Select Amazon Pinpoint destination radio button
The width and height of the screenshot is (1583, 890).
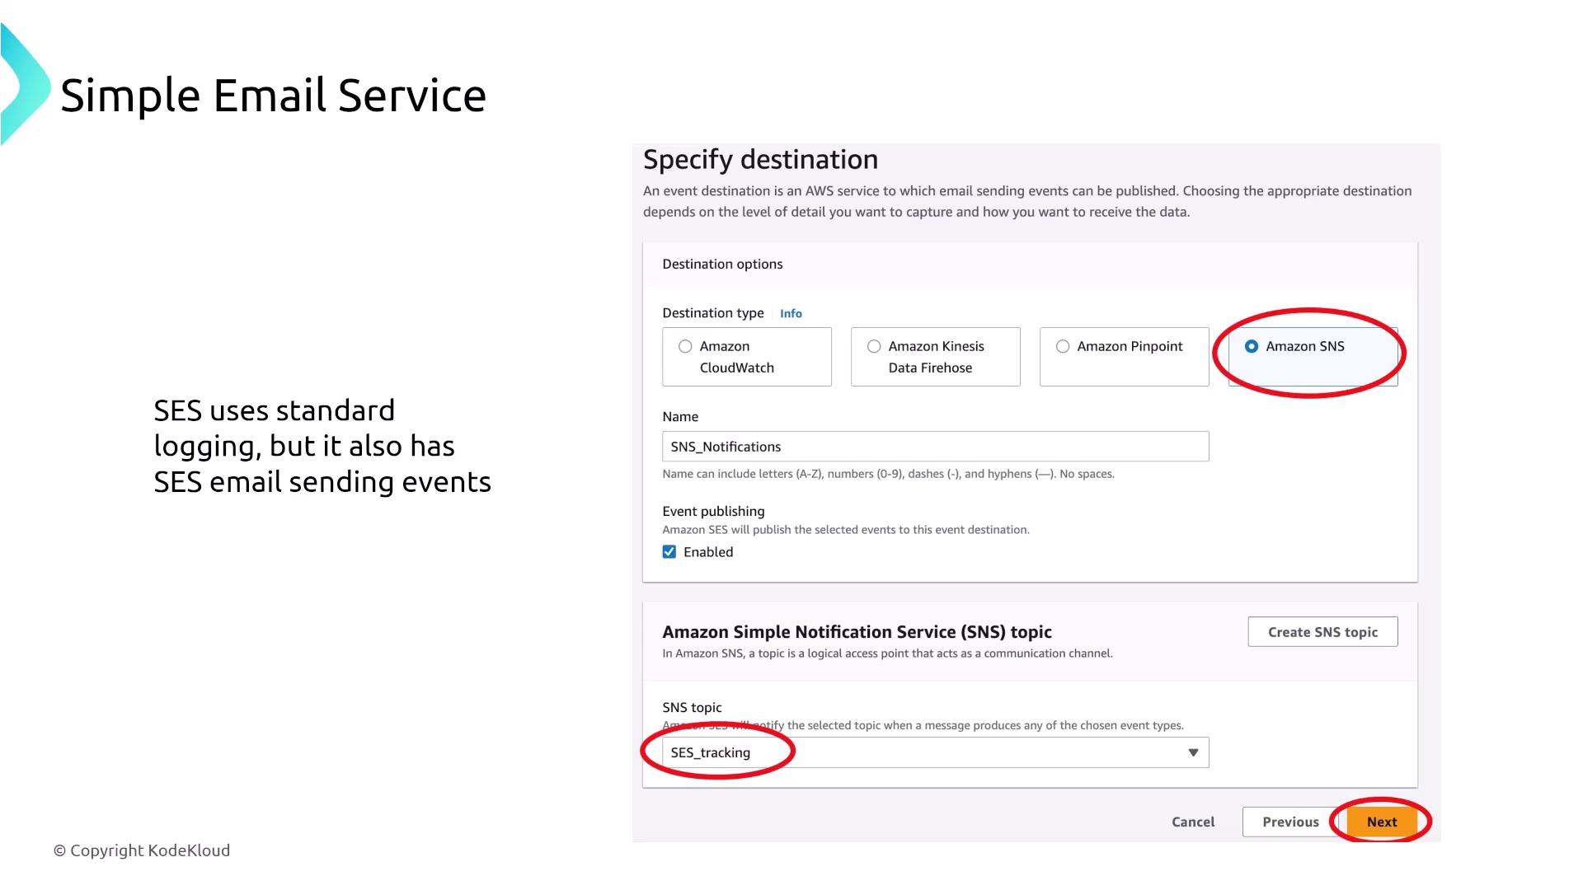[1063, 346]
